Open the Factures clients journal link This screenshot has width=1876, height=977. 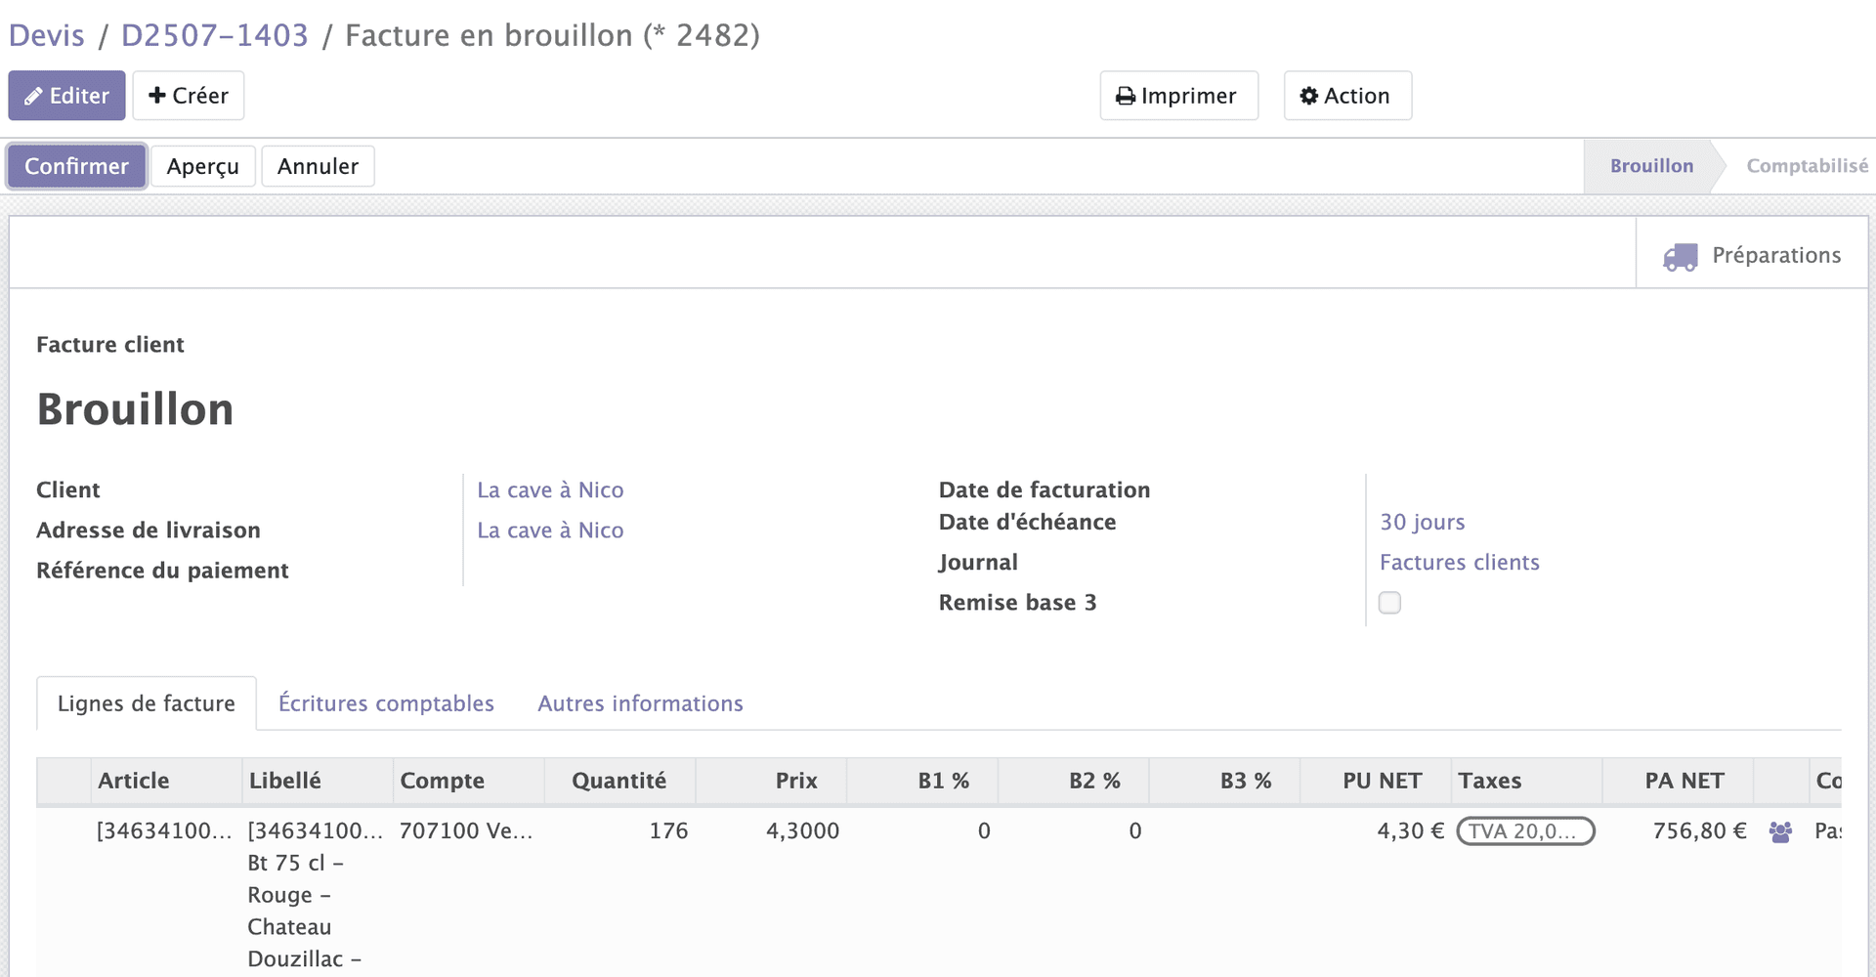(1459, 563)
